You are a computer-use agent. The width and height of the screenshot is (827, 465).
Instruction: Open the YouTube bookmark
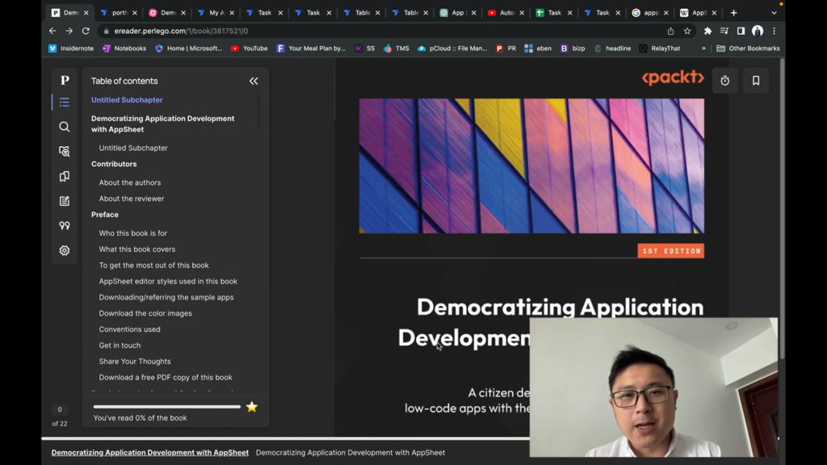pyautogui.click(x=250, y=48)
